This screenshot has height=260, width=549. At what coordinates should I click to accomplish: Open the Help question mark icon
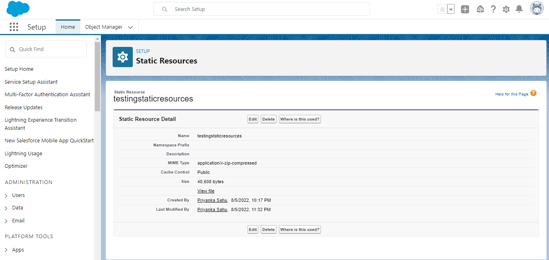[493, 9]
